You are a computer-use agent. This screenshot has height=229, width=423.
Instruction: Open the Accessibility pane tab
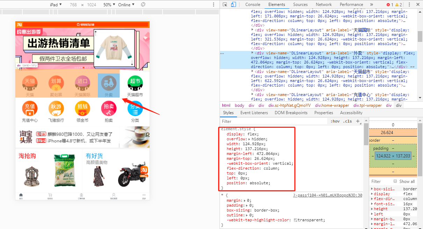(x=351, y=113)
